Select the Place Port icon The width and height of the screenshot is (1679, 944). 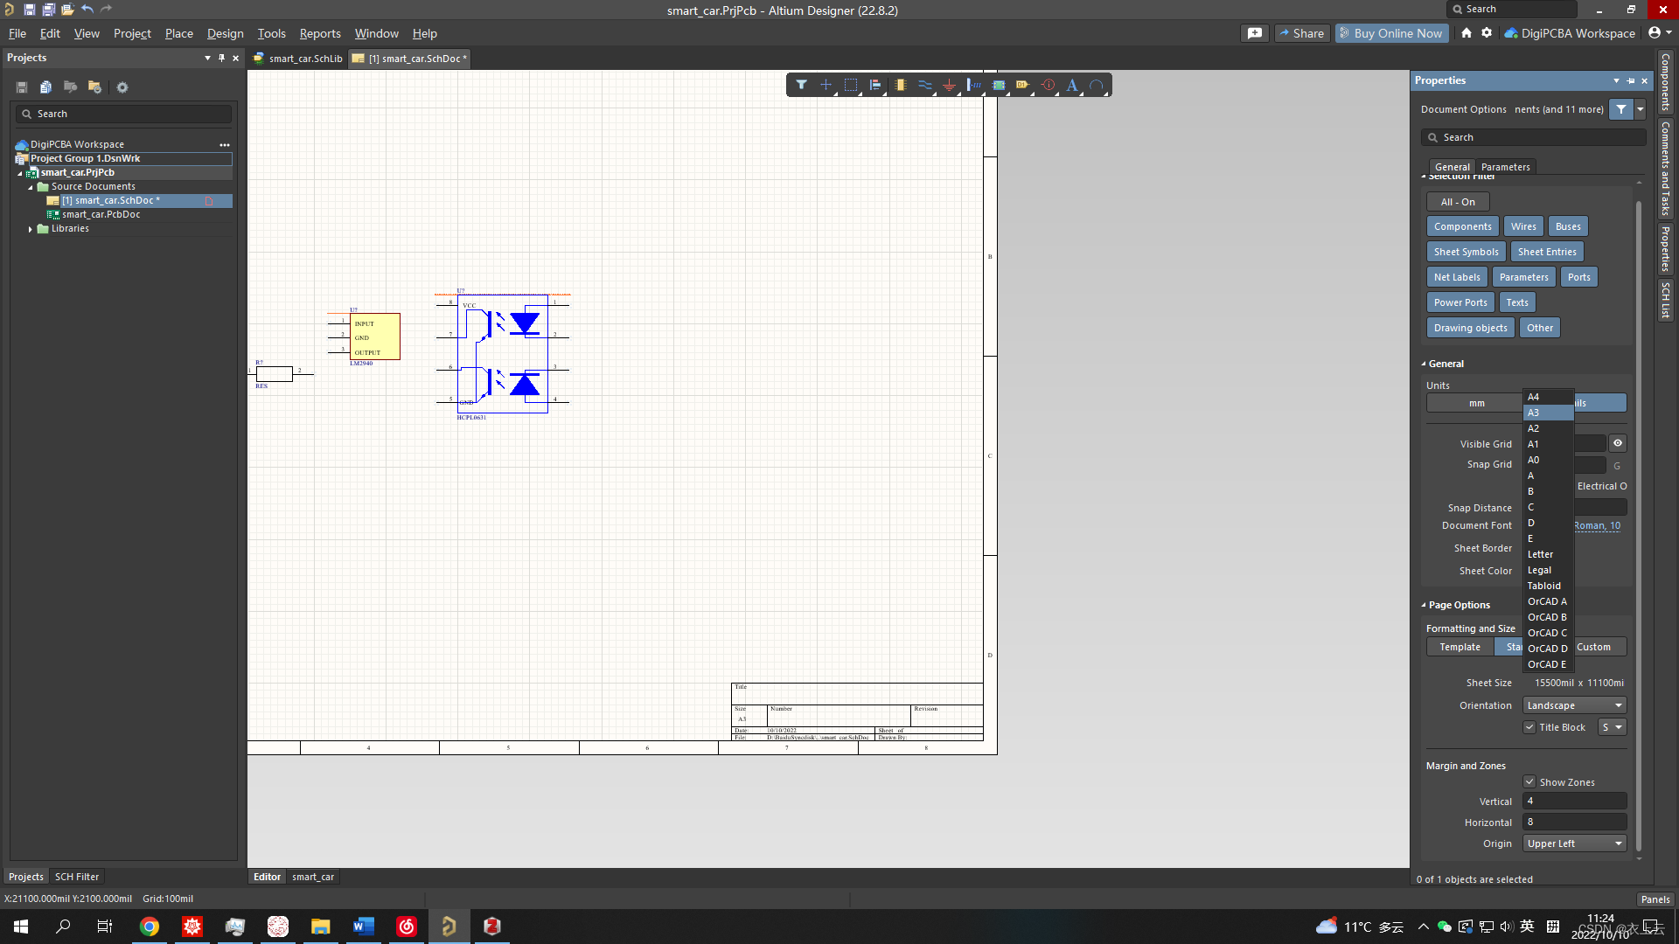pyautogui.click(x=1022, y=85)
